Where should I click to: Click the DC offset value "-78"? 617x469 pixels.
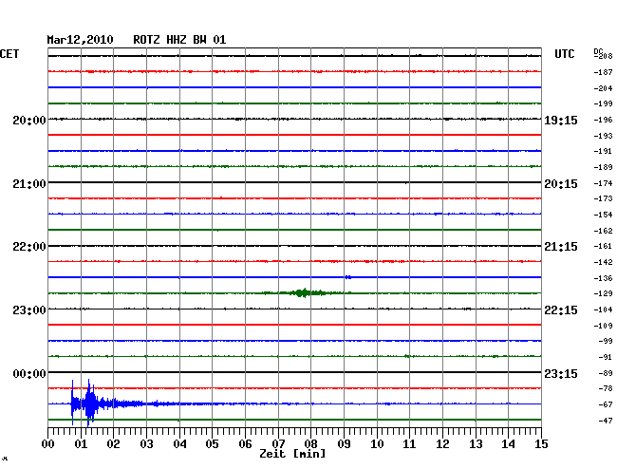[606, 388]
